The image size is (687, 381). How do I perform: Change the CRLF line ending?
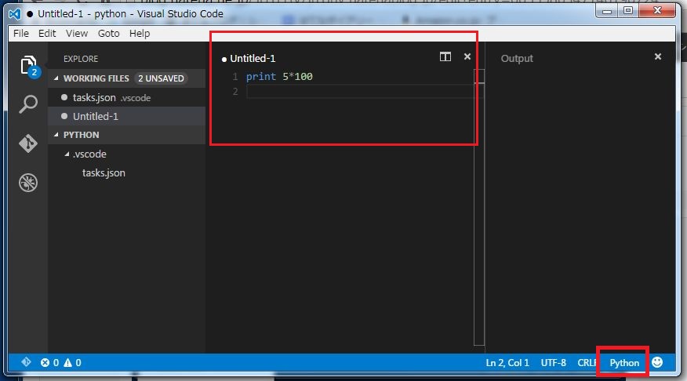(587, 363)
